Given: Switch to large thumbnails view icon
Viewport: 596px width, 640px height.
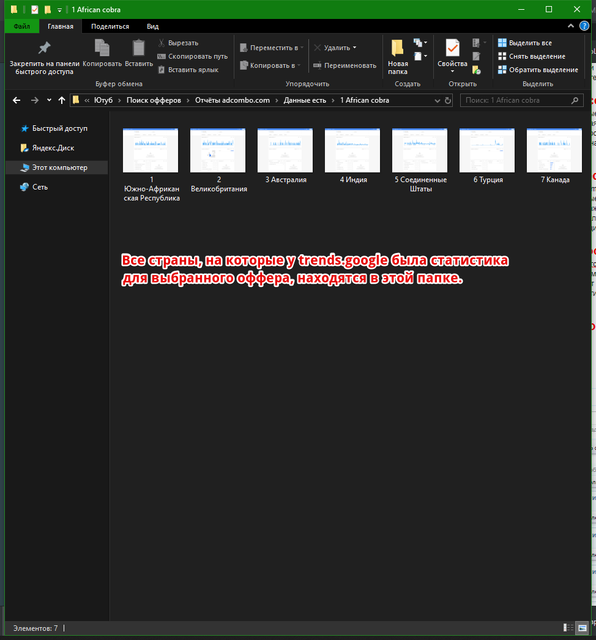Looking at the screenshot, I should click(x=582, y=628).
